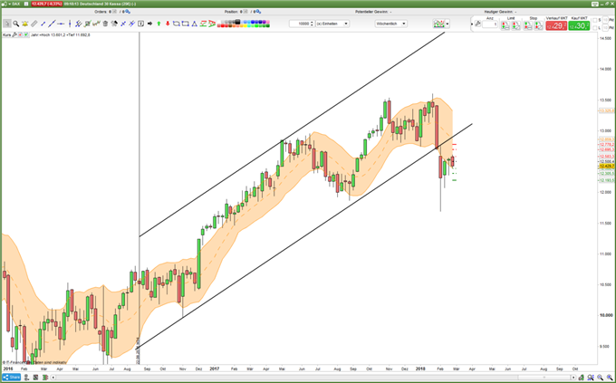Select the vertical line tool
Viewport: 616px width, 383px height.
click(x=70, y=24)
